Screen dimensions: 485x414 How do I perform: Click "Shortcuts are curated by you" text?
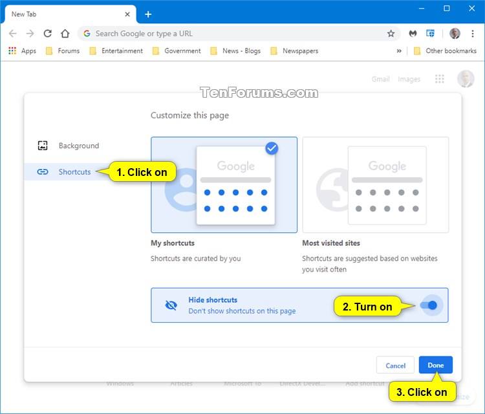195,258
